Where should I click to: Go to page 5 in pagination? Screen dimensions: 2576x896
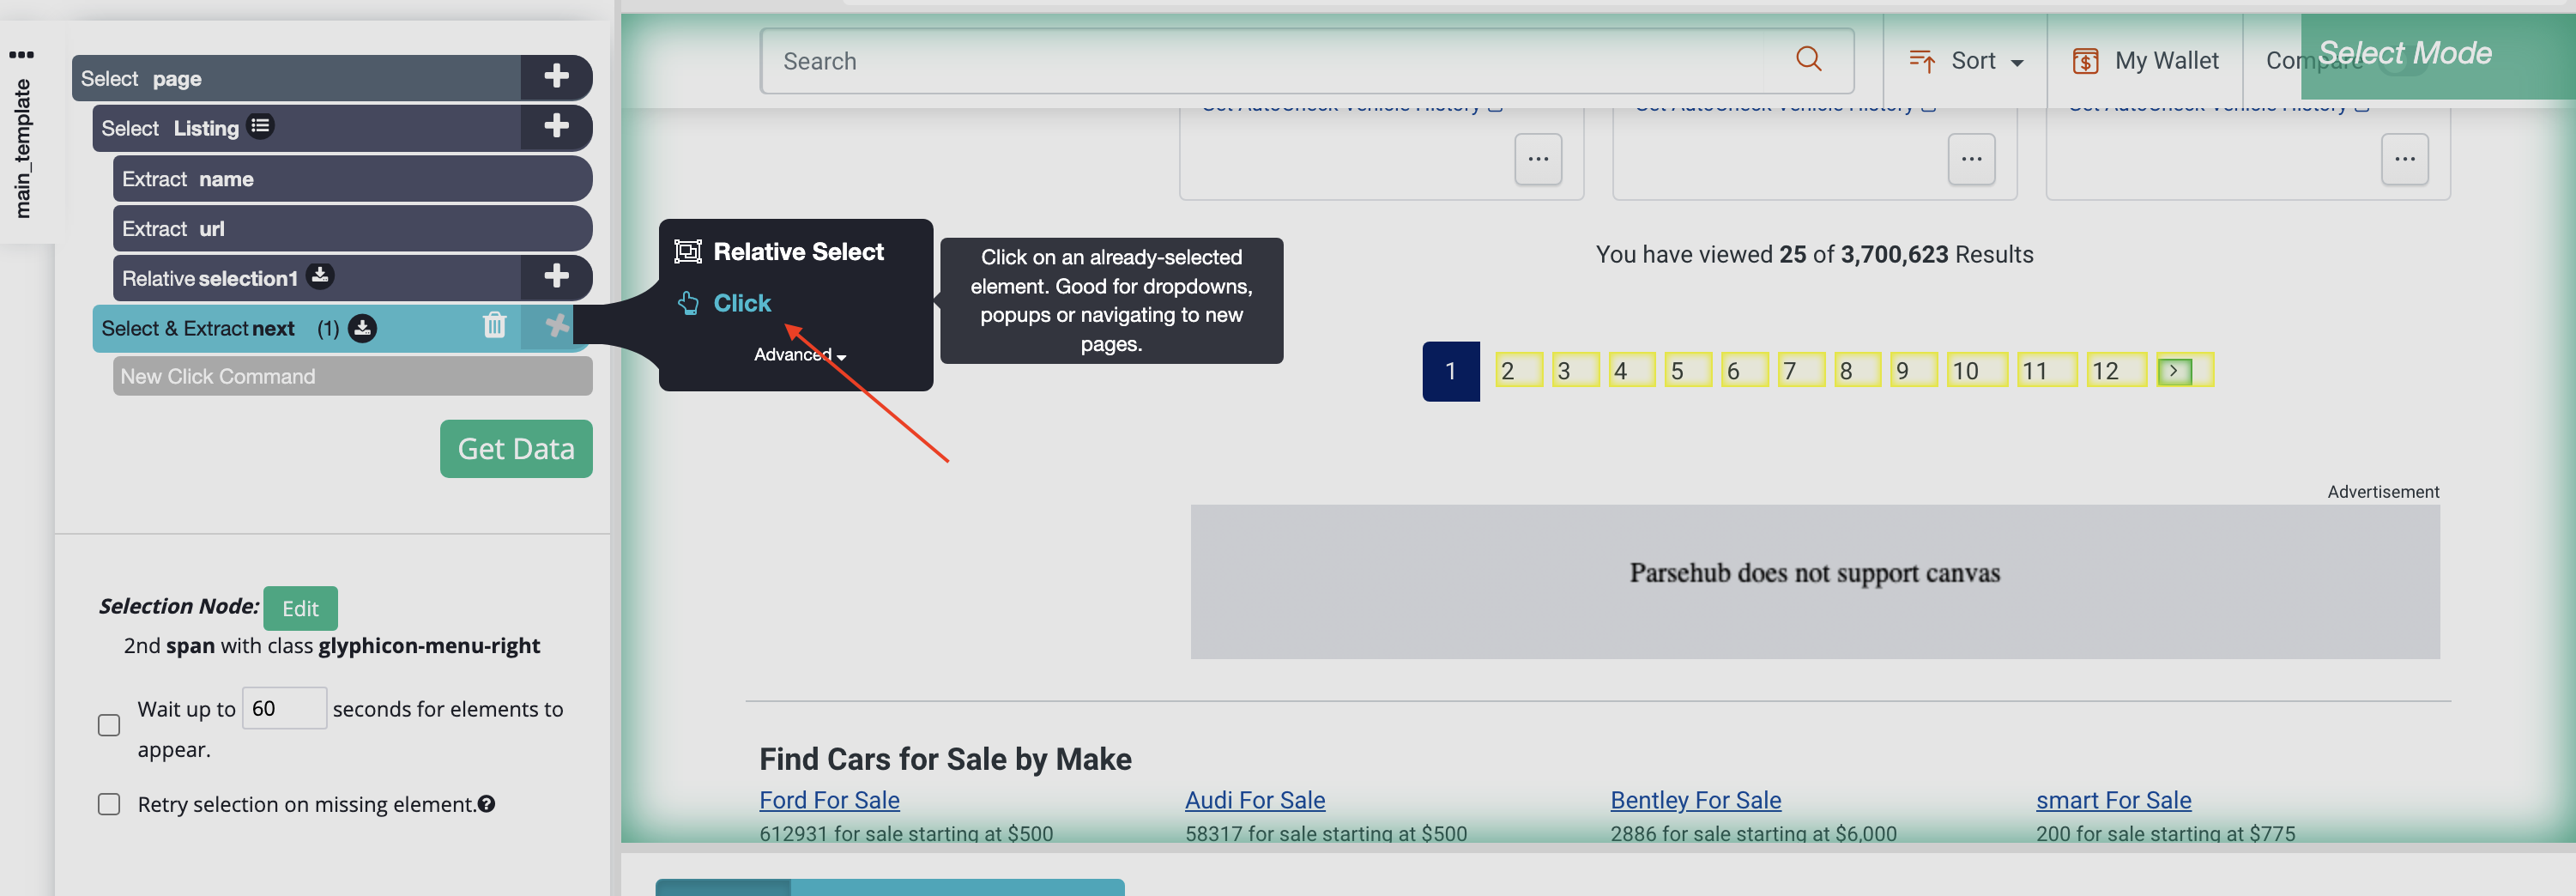point(1688,371)
